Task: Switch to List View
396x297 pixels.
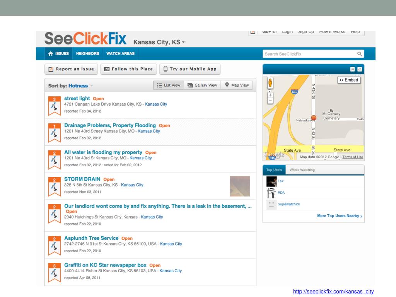Action: tap(169, 85)
